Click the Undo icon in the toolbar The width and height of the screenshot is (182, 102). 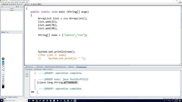(x=16, y=4)
